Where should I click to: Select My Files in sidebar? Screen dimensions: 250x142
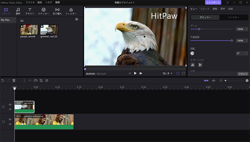[8, 20]
